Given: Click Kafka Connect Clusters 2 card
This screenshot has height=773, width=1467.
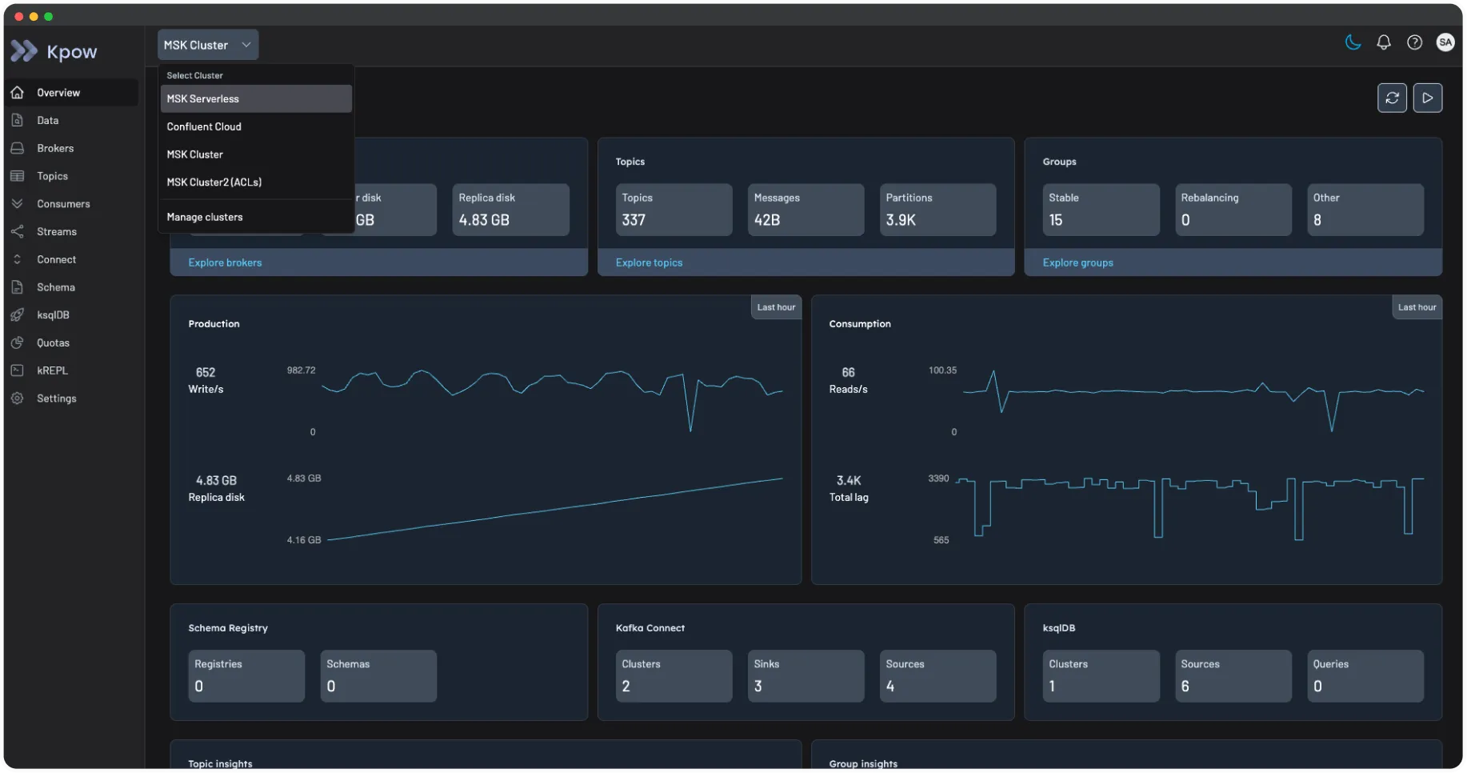Looking at the screenshot, I should pos(674,676).
